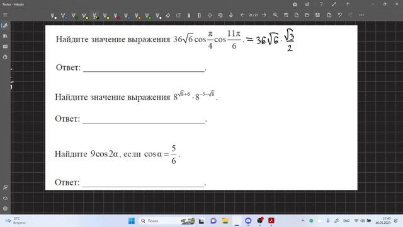Image resolution: width=403 pixels, height=227 pixels.
Task: Click the greyed redo arrow
Action: tap(350, 15)
